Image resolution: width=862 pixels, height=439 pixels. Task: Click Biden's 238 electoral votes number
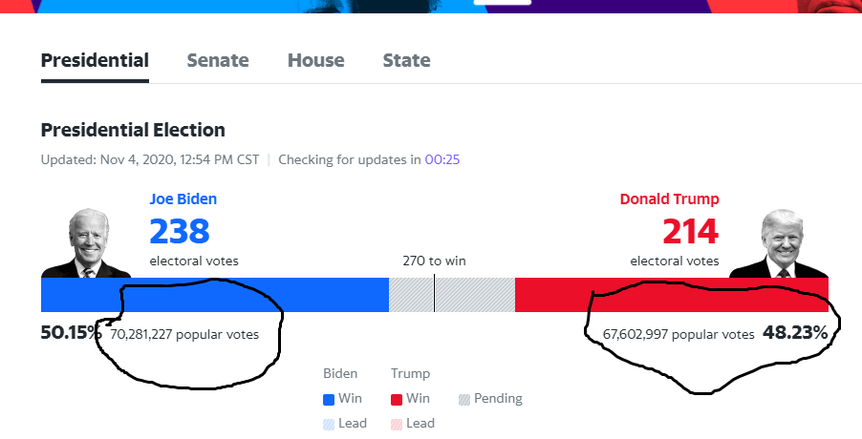pos(180,232)
